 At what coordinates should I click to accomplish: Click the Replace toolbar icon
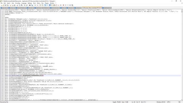pos(32,5)
